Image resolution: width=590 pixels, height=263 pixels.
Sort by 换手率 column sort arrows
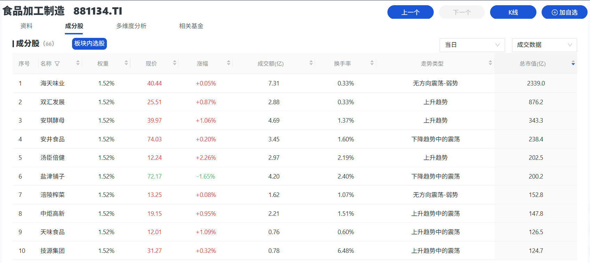[x=372, y=63]
